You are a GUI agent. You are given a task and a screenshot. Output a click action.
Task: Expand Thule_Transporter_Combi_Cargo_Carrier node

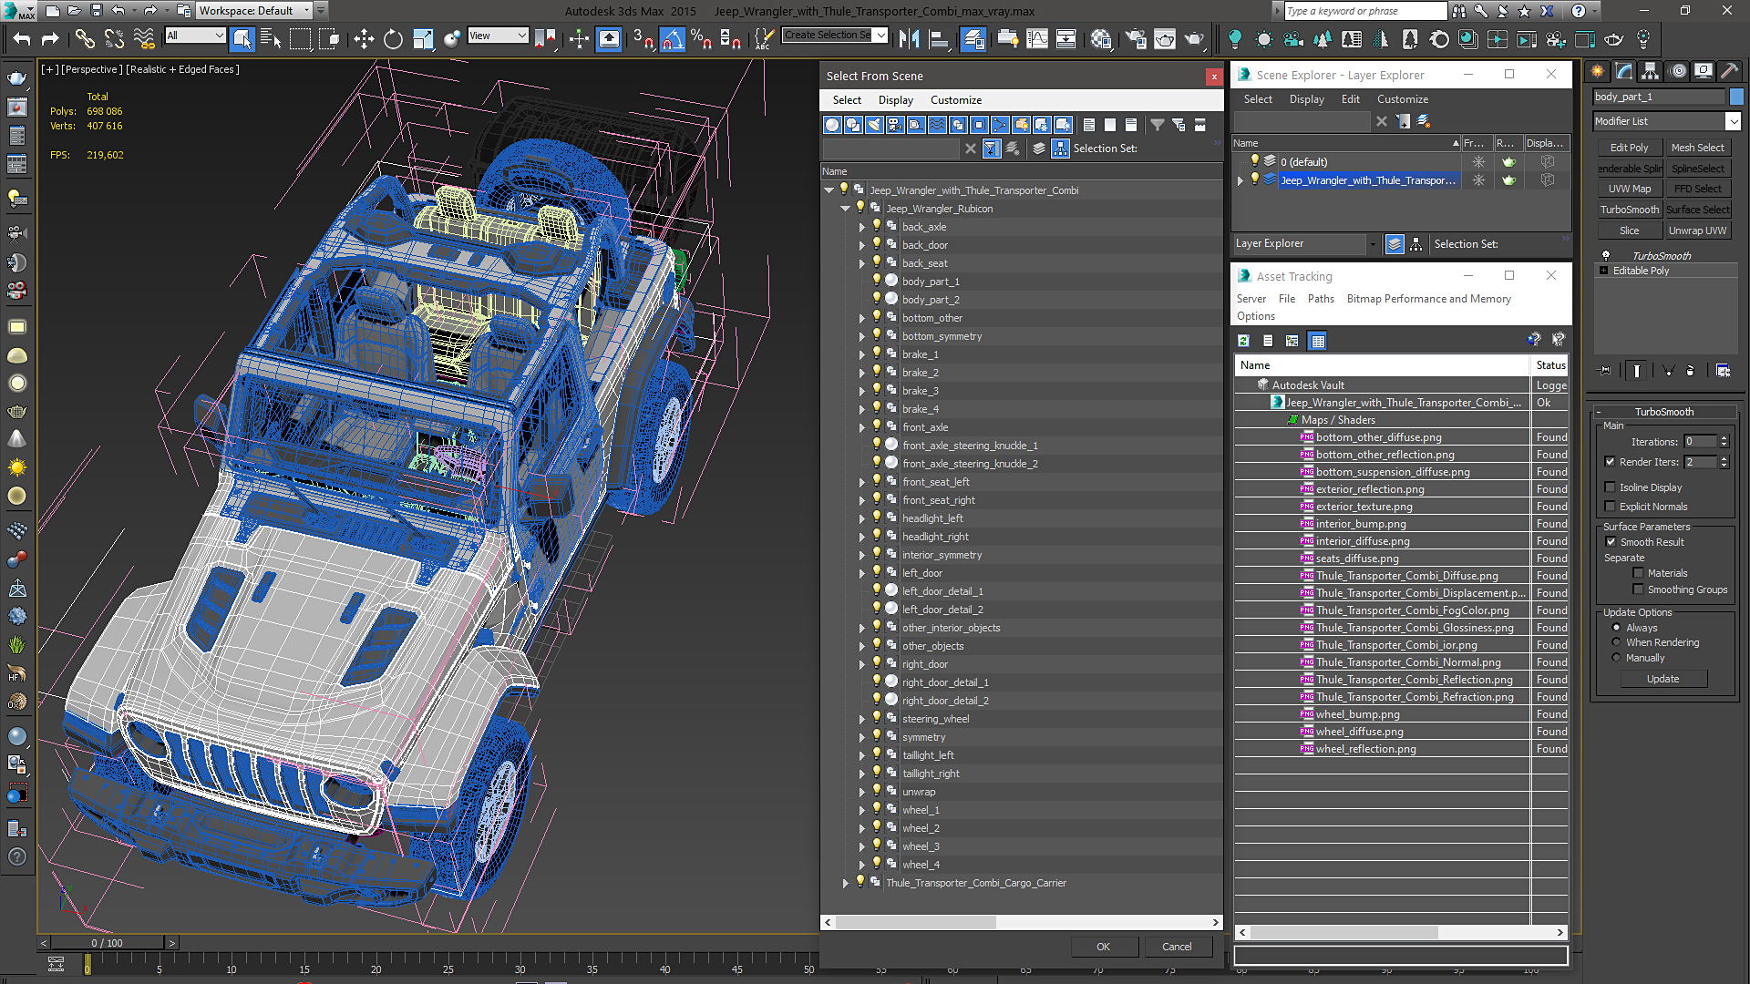point(846,883)
